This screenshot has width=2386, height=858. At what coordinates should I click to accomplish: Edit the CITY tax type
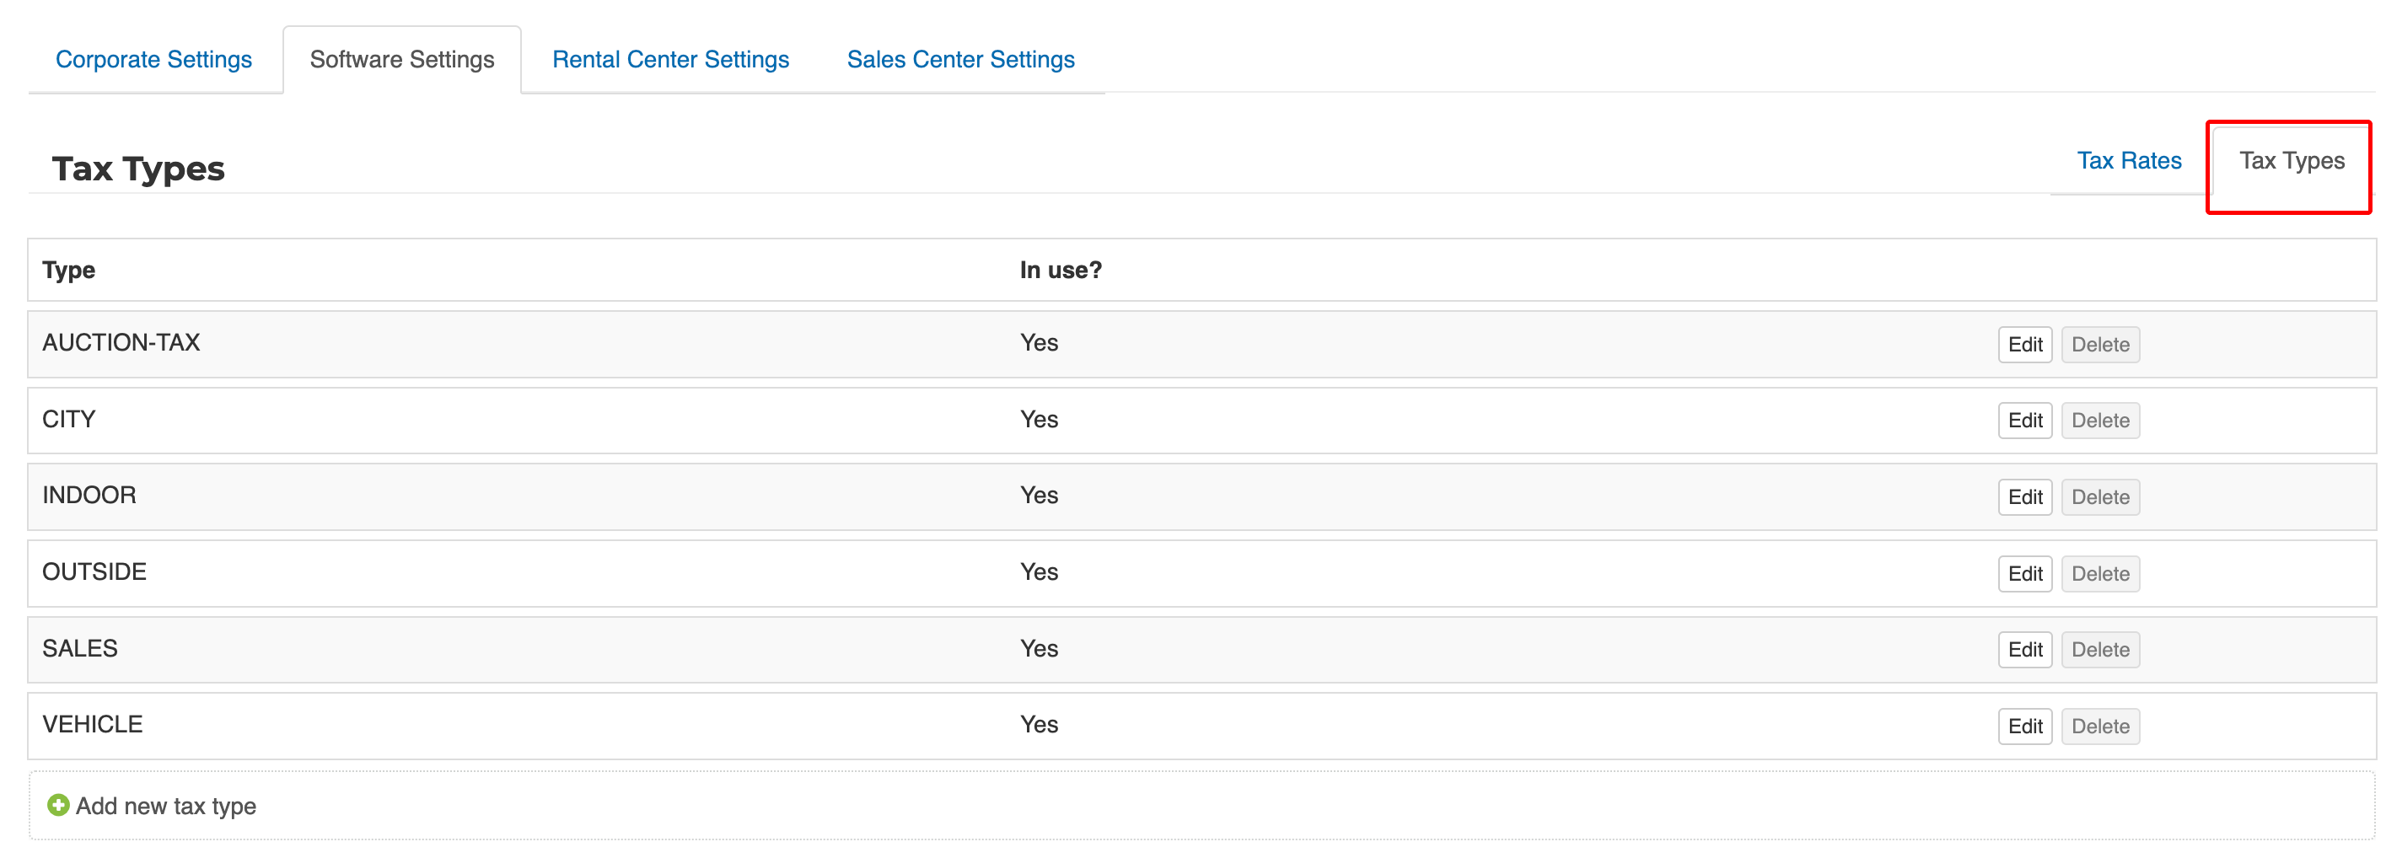pyautogui.click(x=2025, y=421)
